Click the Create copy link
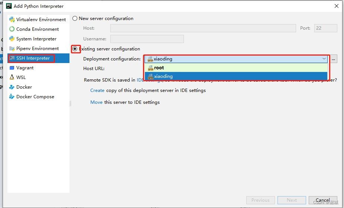The height and width of the screenshot is (208, 344). pos(97,90)
